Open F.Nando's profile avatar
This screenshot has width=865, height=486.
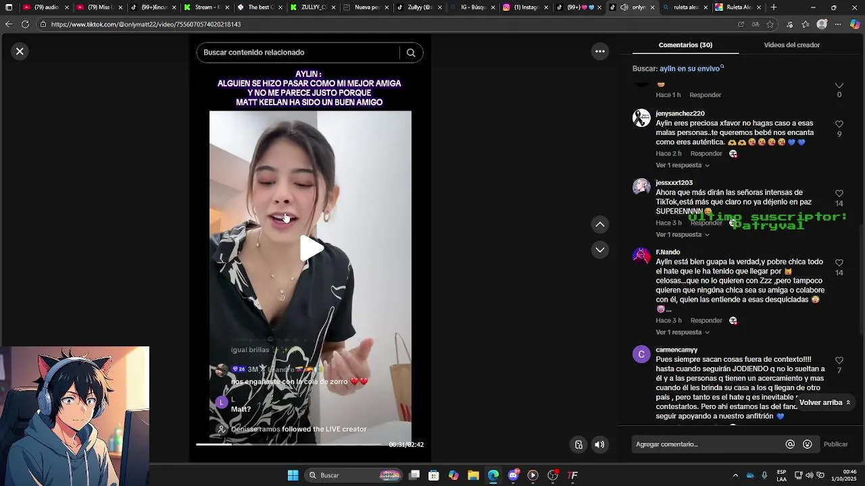(x=641, y=256)
